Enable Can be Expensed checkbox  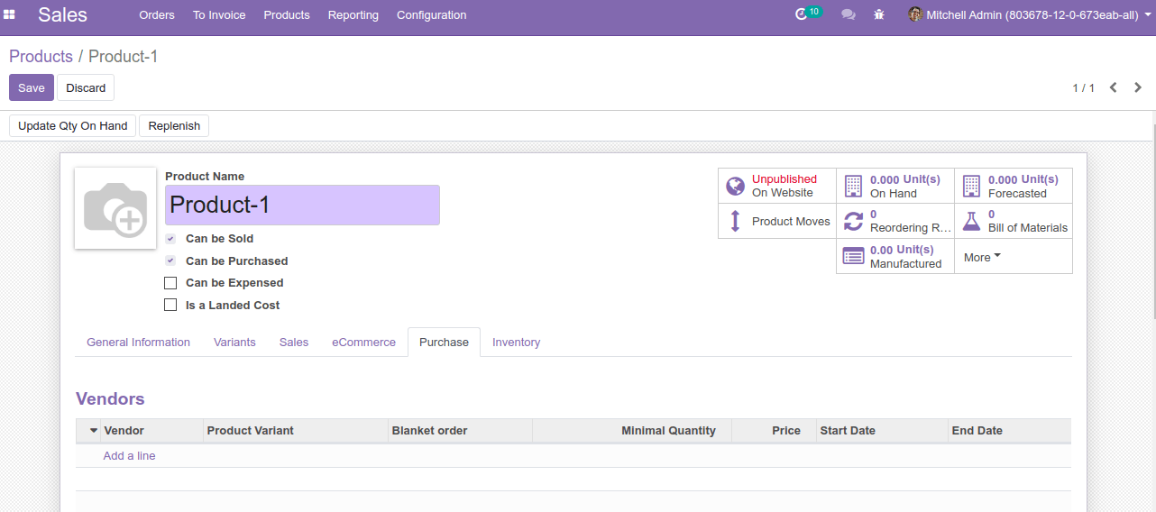(170, 283)
